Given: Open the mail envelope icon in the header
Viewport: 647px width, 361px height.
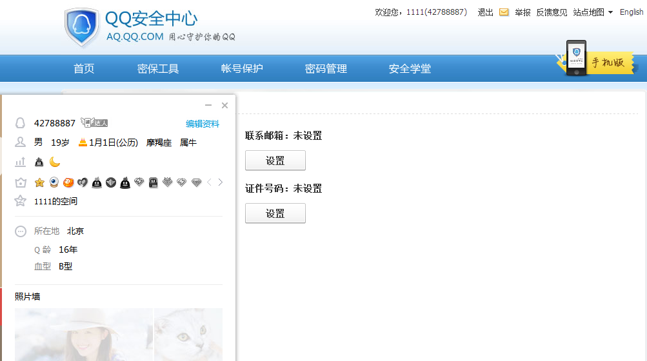Looking at the screenshot, I should (504, 12).
